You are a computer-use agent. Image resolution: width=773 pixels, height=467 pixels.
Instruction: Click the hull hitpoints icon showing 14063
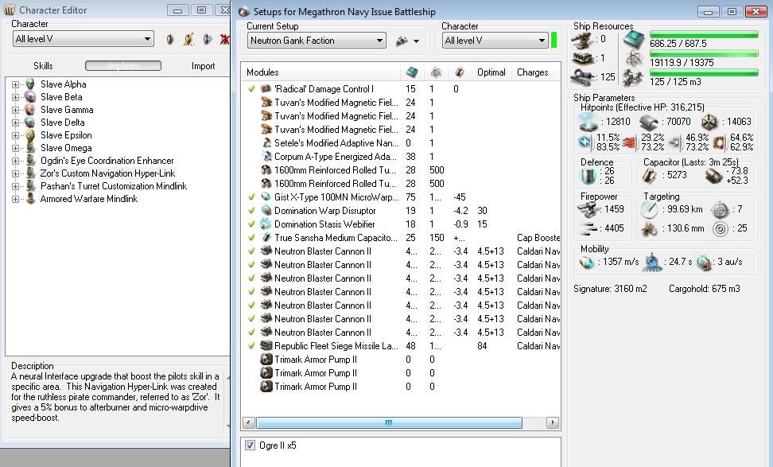click(x=709, y=121)
